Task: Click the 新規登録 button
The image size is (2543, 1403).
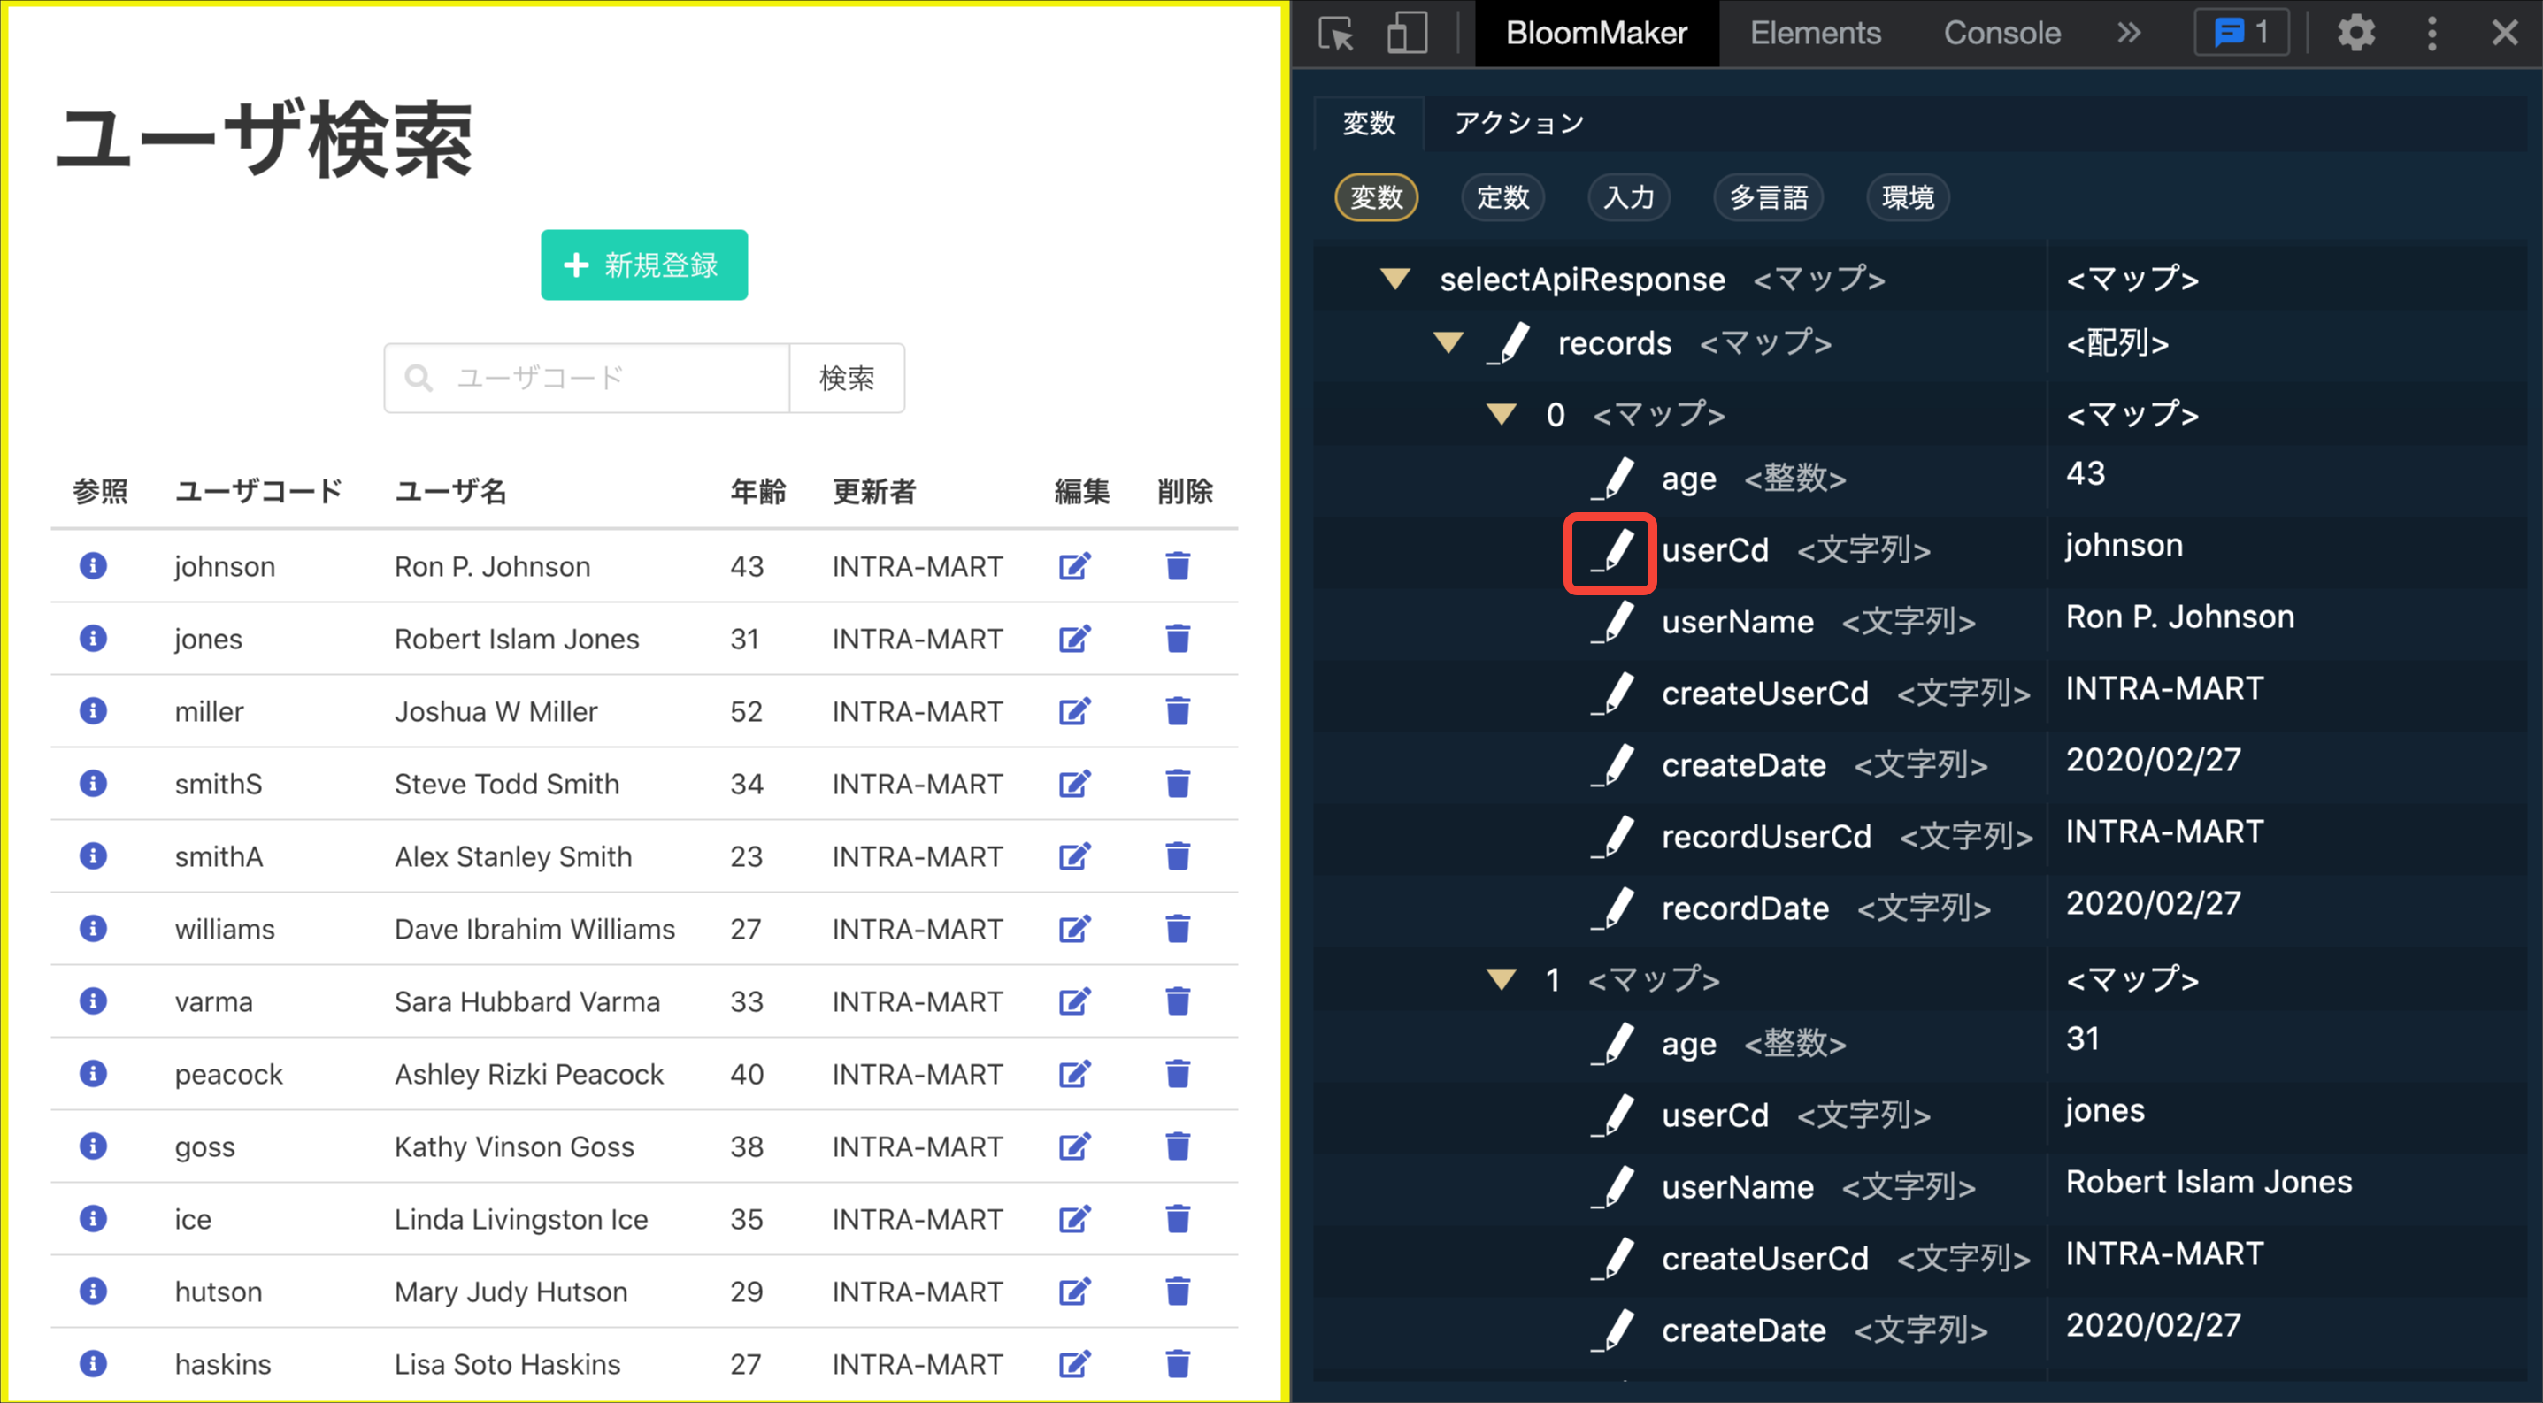Action: point(643,264)
